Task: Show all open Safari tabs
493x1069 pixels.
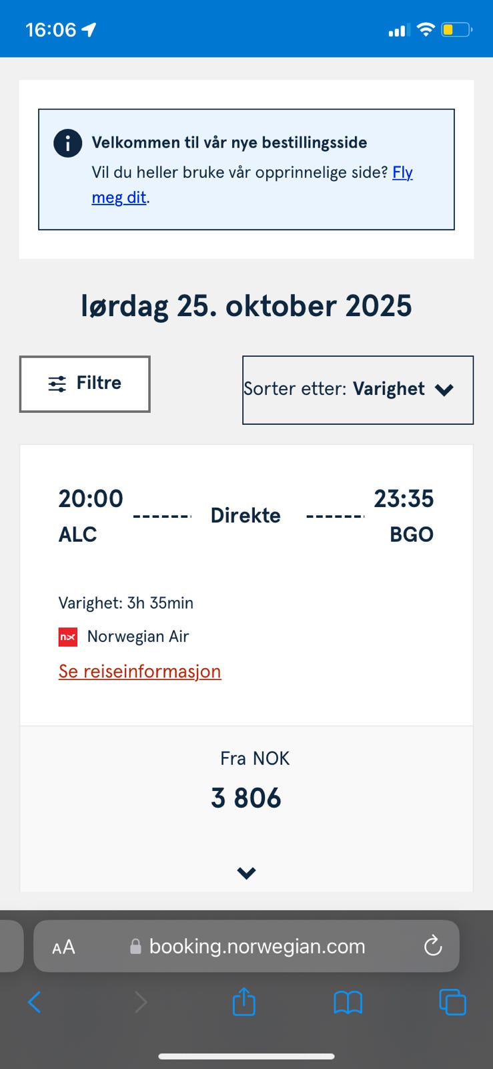Action: click(452, 1002)
